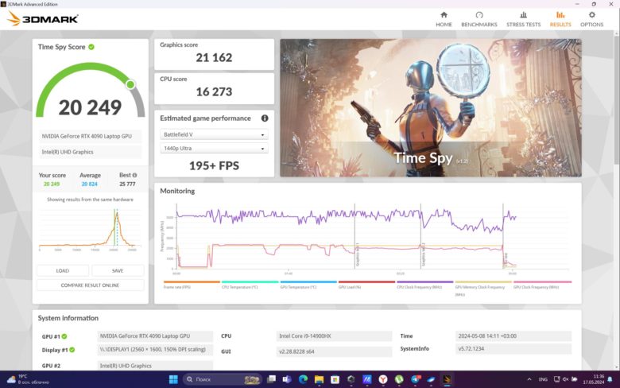Open the weather widget on taskbar
The image size is (620, 388).
pyautogui.click(x=28, y=380)
